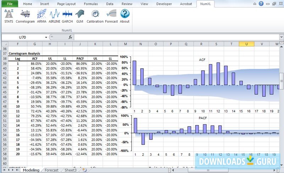Image resolution: width=284 pixels, height=173 pixels.
Task: Expand the formula bar with the chevron
Action: pos(280,37)
